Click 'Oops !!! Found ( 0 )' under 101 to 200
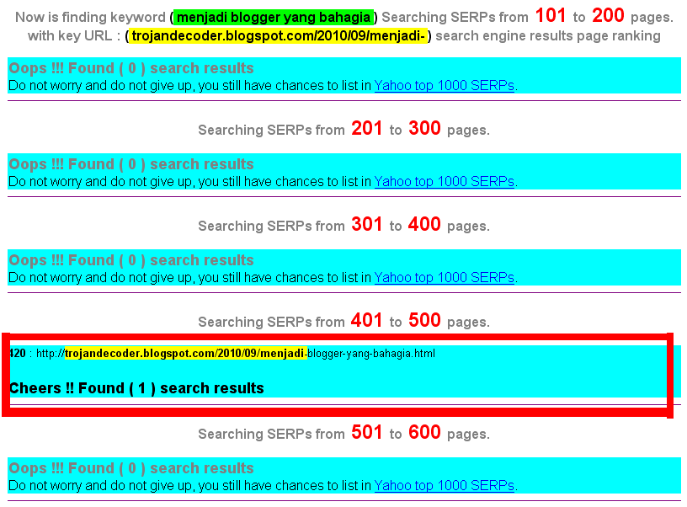Image resolution: width=687 pixels, height=507 pixels. [x=77, y=68]
